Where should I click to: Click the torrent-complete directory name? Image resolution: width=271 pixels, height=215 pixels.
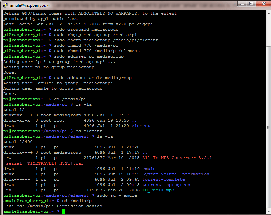(163, 179)
